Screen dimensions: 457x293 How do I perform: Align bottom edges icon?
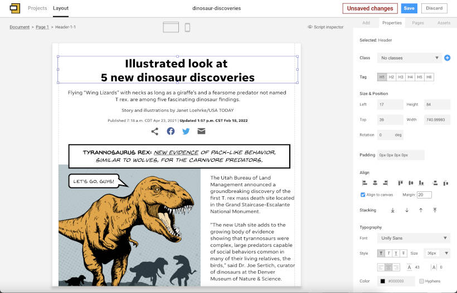pyautogui.click(x=421, y=183)
